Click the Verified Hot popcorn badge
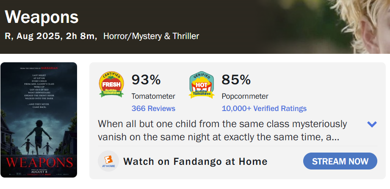The height and width of the screenshot is (189, 390). [x=202, y=85]
